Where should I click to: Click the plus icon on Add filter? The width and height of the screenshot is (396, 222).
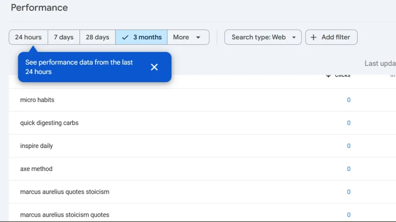tap(313, 37)
